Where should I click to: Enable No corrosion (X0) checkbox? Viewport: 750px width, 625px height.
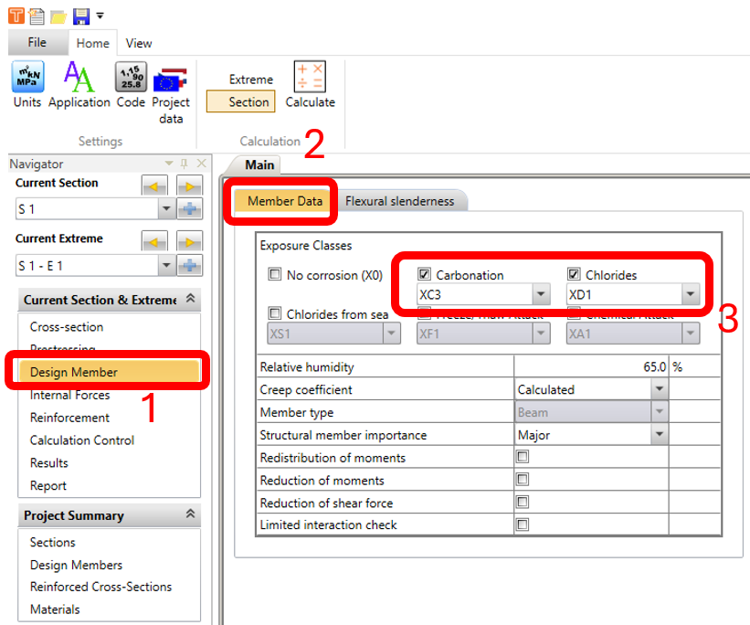tap(274, 274)
